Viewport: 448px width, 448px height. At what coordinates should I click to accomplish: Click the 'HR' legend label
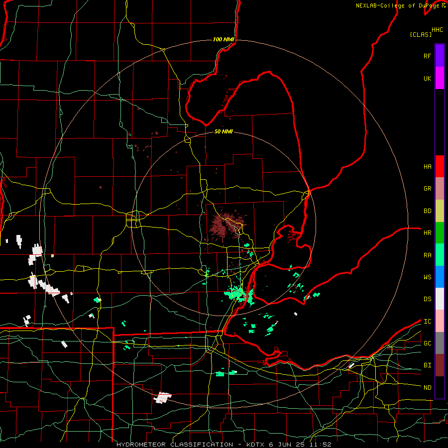pos(428,233)
